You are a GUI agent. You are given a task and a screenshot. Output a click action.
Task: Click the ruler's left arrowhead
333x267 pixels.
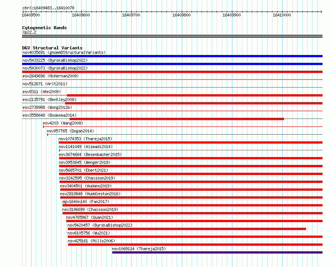point(23,12)
